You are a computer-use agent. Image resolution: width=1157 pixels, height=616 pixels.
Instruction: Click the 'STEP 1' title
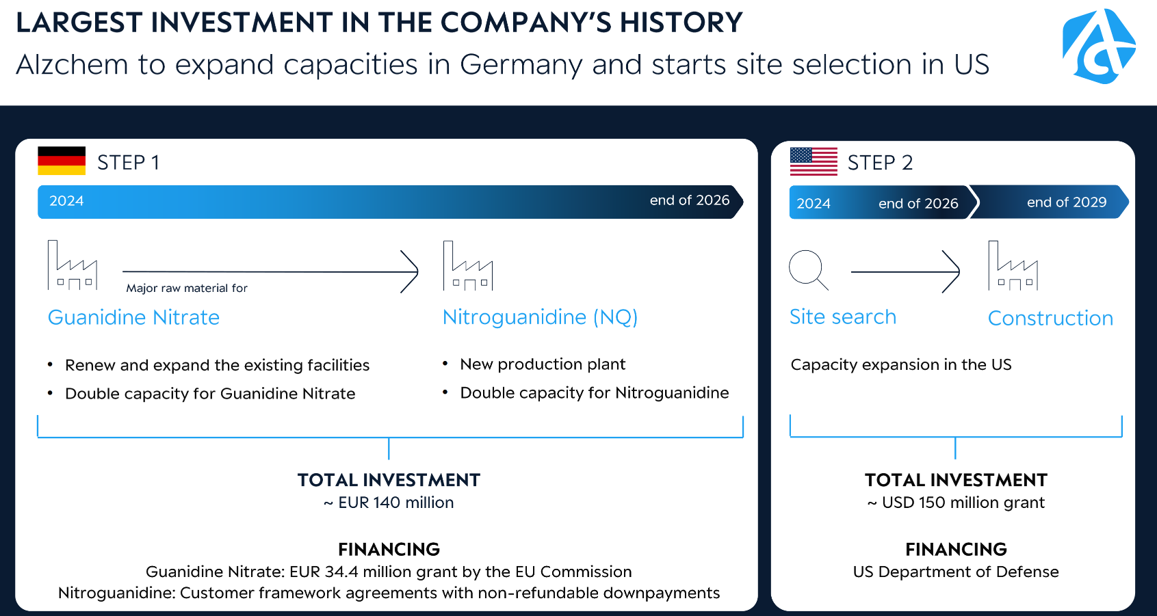[128, 163]
